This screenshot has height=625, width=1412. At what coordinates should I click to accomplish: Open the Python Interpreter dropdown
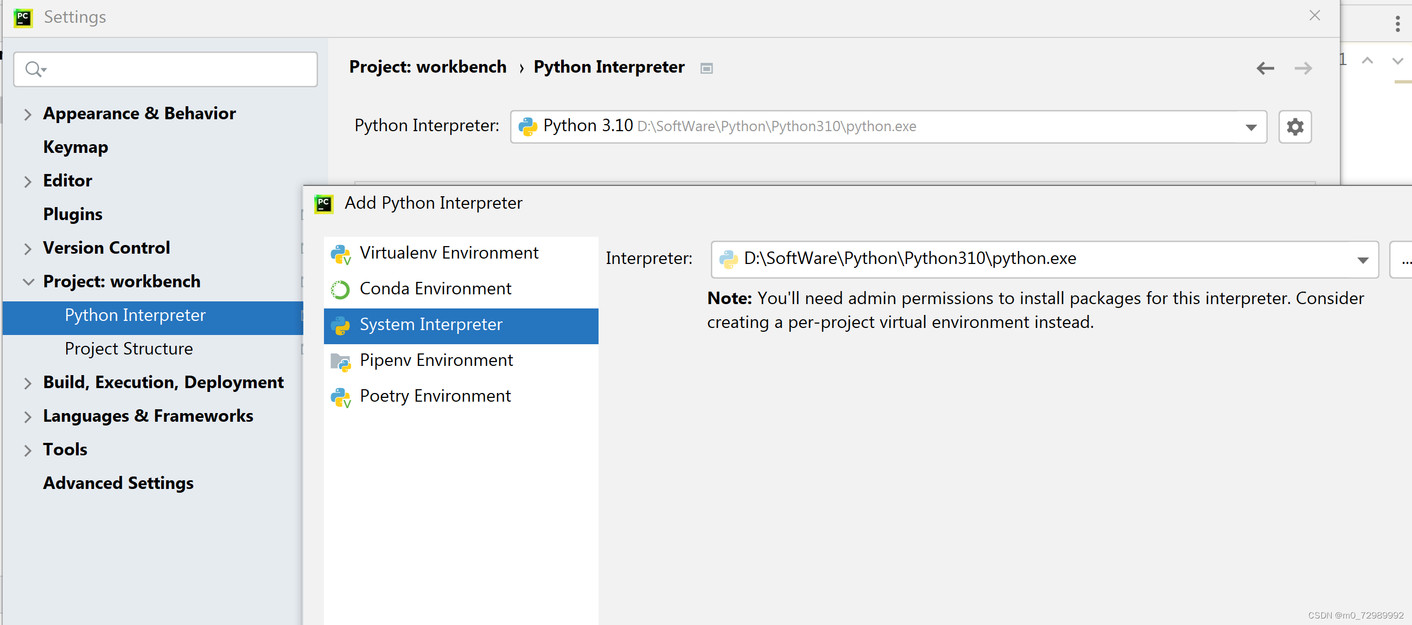tap(1250, 127)
